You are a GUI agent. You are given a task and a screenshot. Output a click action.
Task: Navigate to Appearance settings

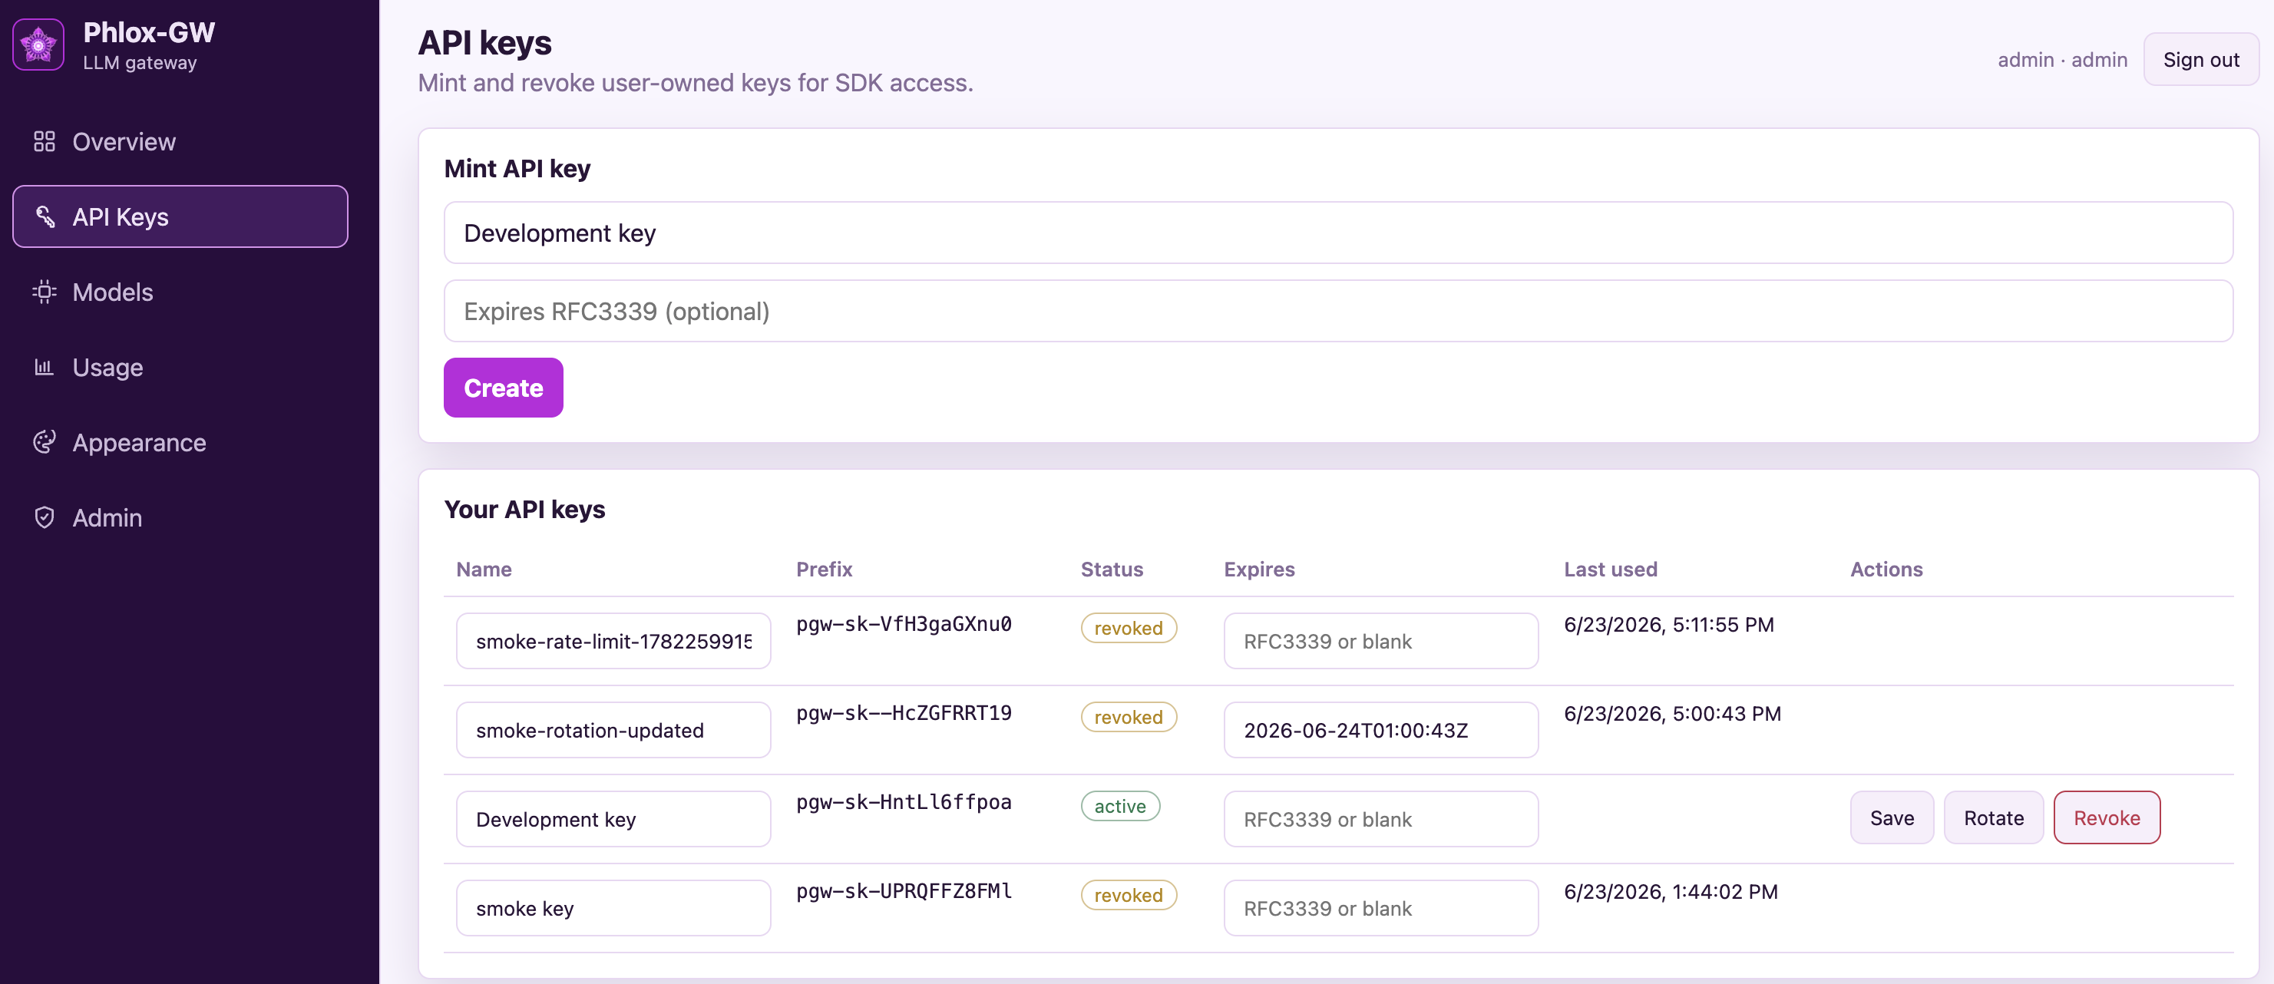coord(180,441)
